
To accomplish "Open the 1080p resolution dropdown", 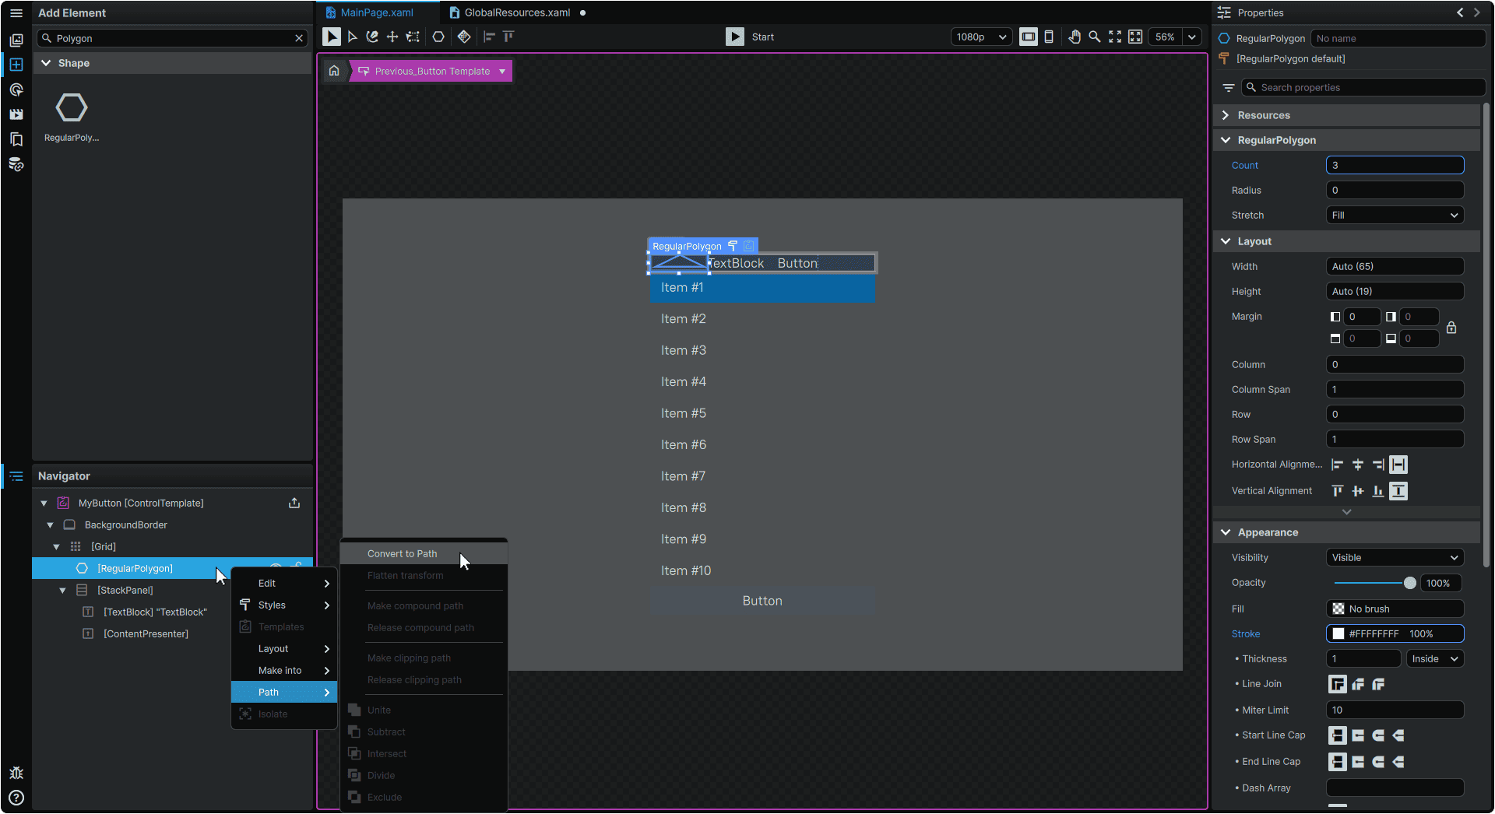I will [x=981, y=37].
